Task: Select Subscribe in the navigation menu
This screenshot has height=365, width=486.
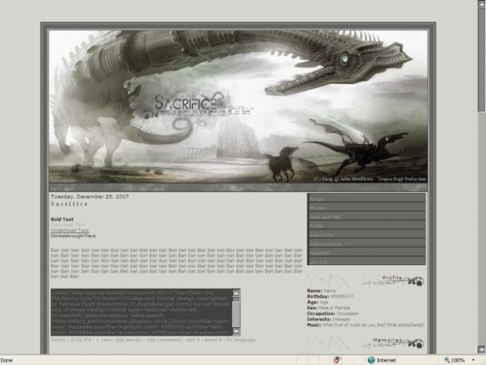Action: tap(366, 234)
